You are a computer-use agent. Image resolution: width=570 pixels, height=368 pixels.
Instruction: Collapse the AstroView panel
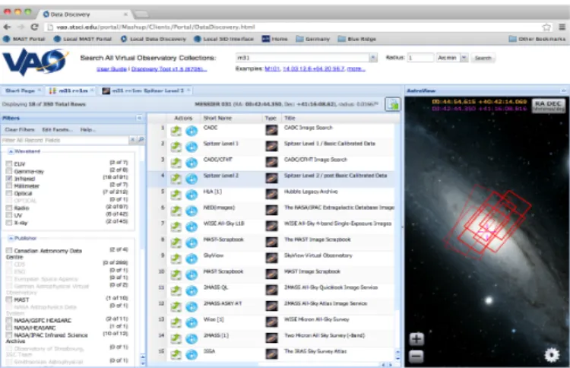[563, 90]
